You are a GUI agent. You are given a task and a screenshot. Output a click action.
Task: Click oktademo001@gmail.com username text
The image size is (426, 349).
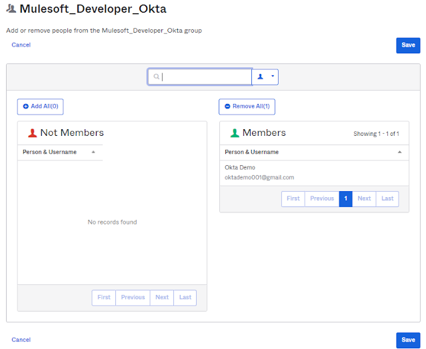[259, 177]
